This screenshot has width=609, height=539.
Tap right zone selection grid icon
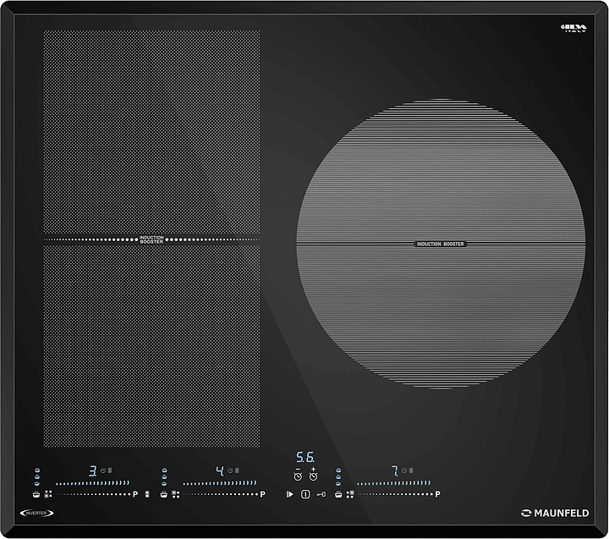pos(350,493)
